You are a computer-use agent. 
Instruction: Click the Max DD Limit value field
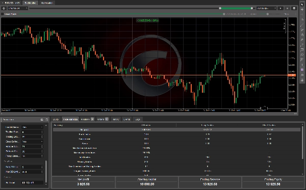pos(32,172)
